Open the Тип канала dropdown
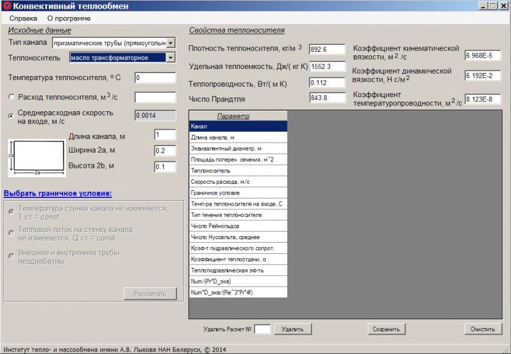 pyautogui.click(x=171, y=43)
